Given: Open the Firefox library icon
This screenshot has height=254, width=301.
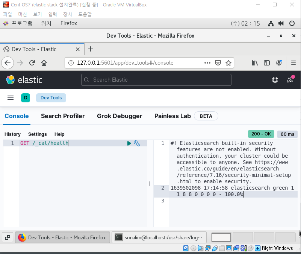Looking at the screenshot, I should [255, 63].
